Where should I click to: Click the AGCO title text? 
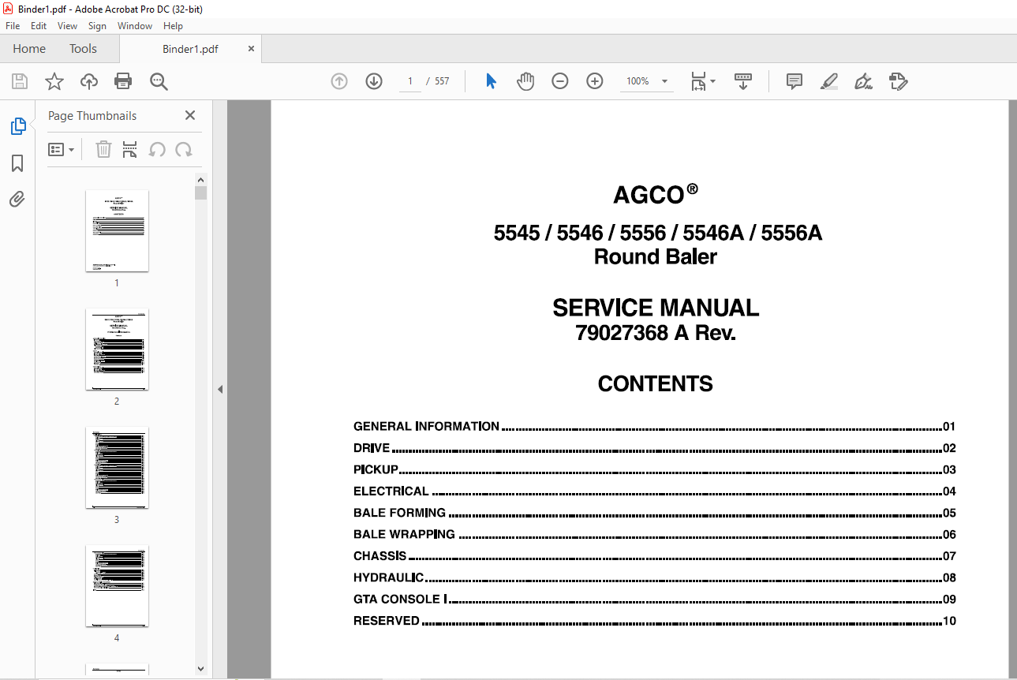pos(656,194)
